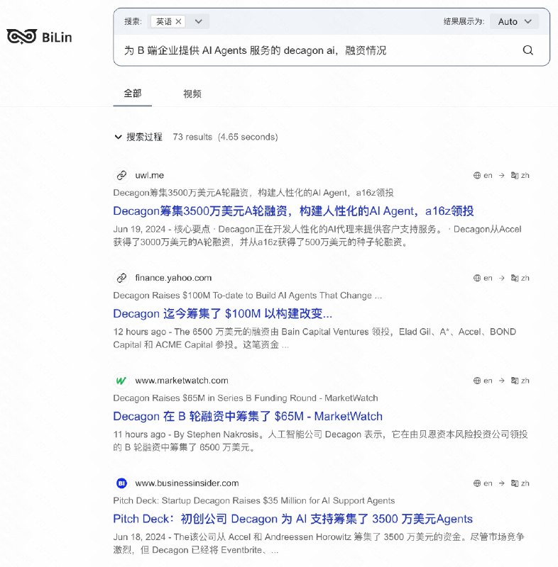The image size is (558, 567).
Task: Click the en-to-zh arrow on finance.yahoo.com result
Action: tap(501, 278)
